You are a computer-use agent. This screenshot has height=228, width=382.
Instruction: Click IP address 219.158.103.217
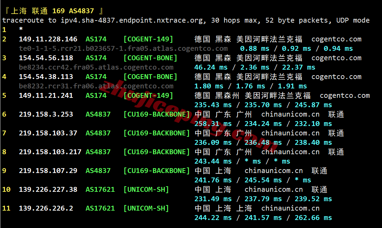[x=50, y=152]
